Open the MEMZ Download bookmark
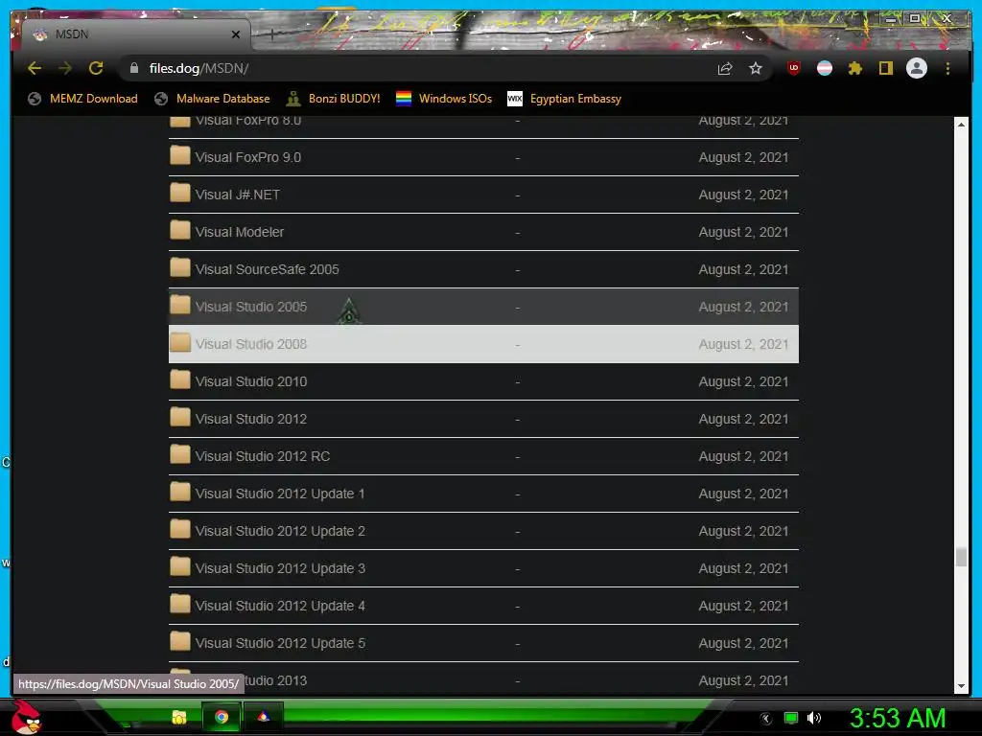982x736 pixels. pyautogui.click(x=82, y=99)
